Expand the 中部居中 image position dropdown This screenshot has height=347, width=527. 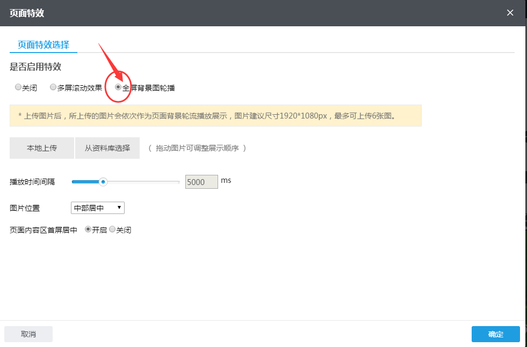[x=97, y=208]
